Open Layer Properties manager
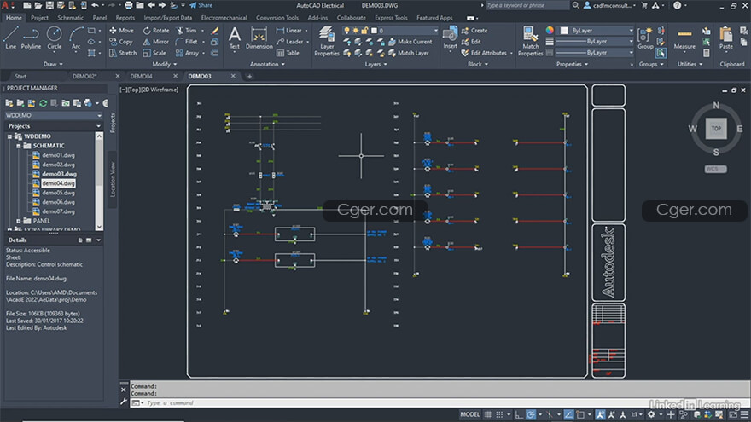751x422 pixels. [327, 42]
